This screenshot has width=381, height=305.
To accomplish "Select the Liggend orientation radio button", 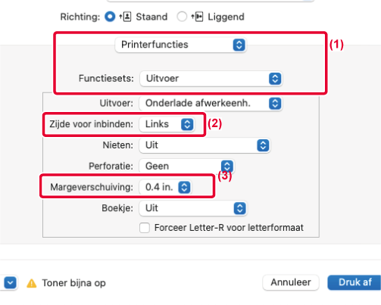I will (182, 17).
